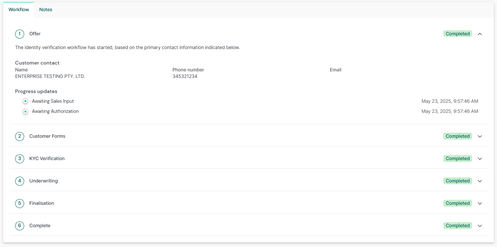497x247 pixels.
Task: Click the KYC Verification Completed badge
Action: tap(457, 159)
